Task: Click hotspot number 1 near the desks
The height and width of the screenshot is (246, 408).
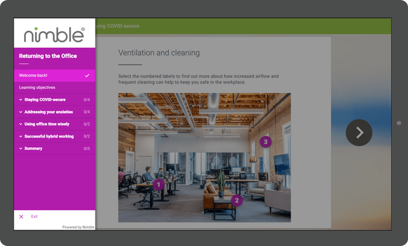Action: click(x=159, y=184)
